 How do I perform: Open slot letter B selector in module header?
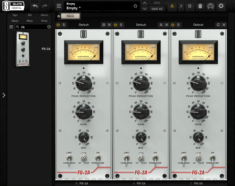coord(104,25)
